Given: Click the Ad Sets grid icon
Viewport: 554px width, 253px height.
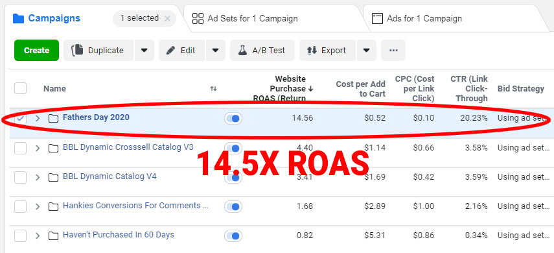Looking at the screenshot, I should point(198,18).
